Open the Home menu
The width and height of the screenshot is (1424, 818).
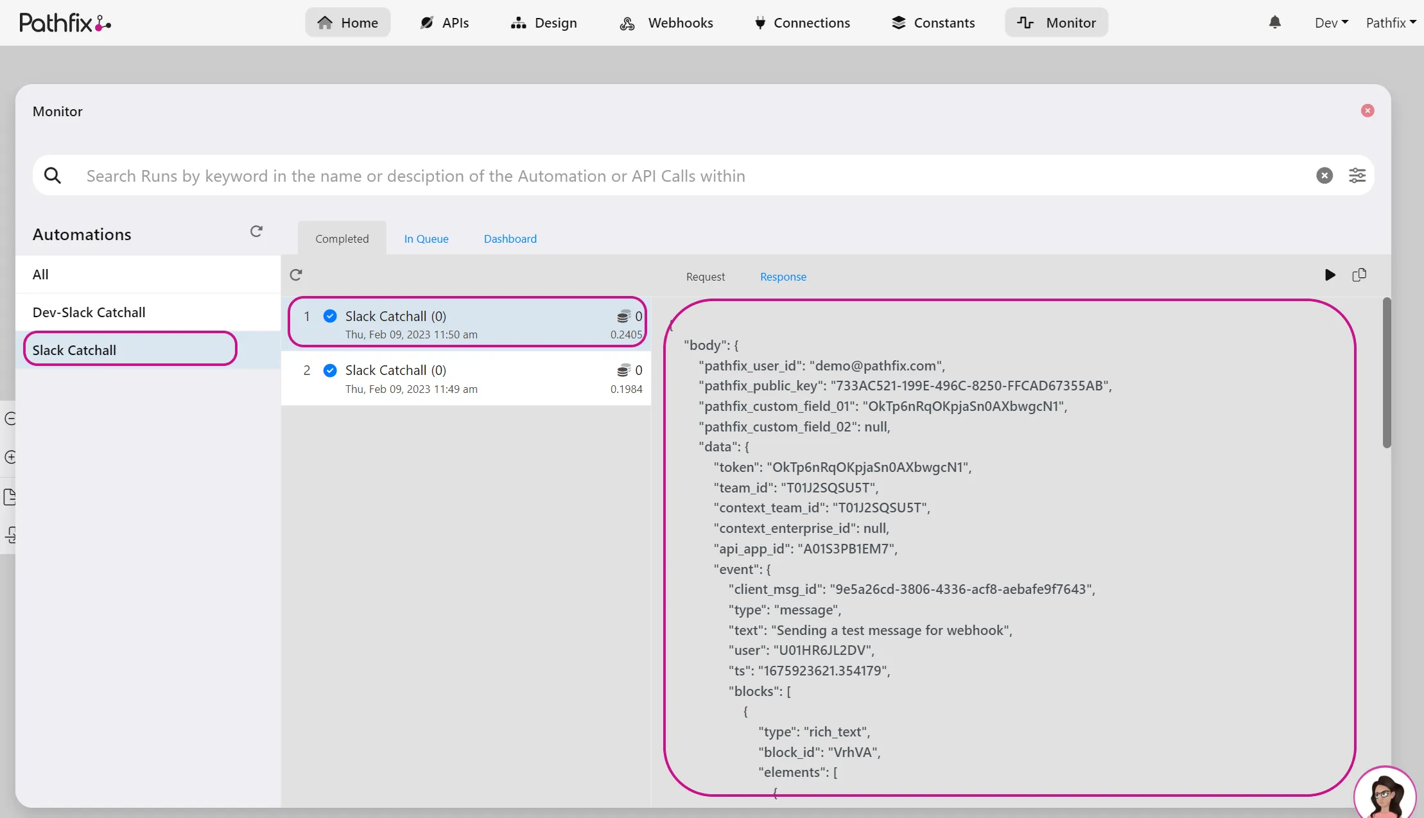347,22
